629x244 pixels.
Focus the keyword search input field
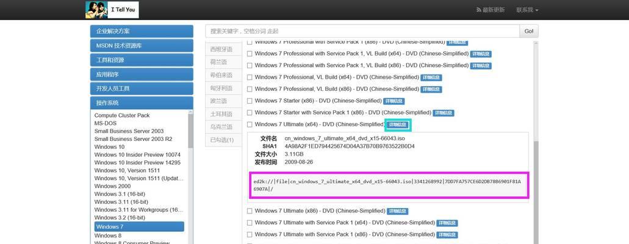click(x=362, y=31)
